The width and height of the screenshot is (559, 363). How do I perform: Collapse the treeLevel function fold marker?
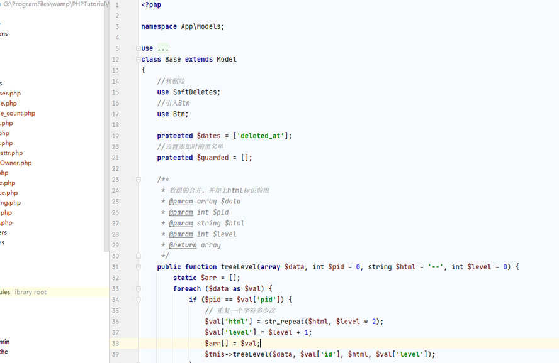pyautogui.click(x=138, y=267)
